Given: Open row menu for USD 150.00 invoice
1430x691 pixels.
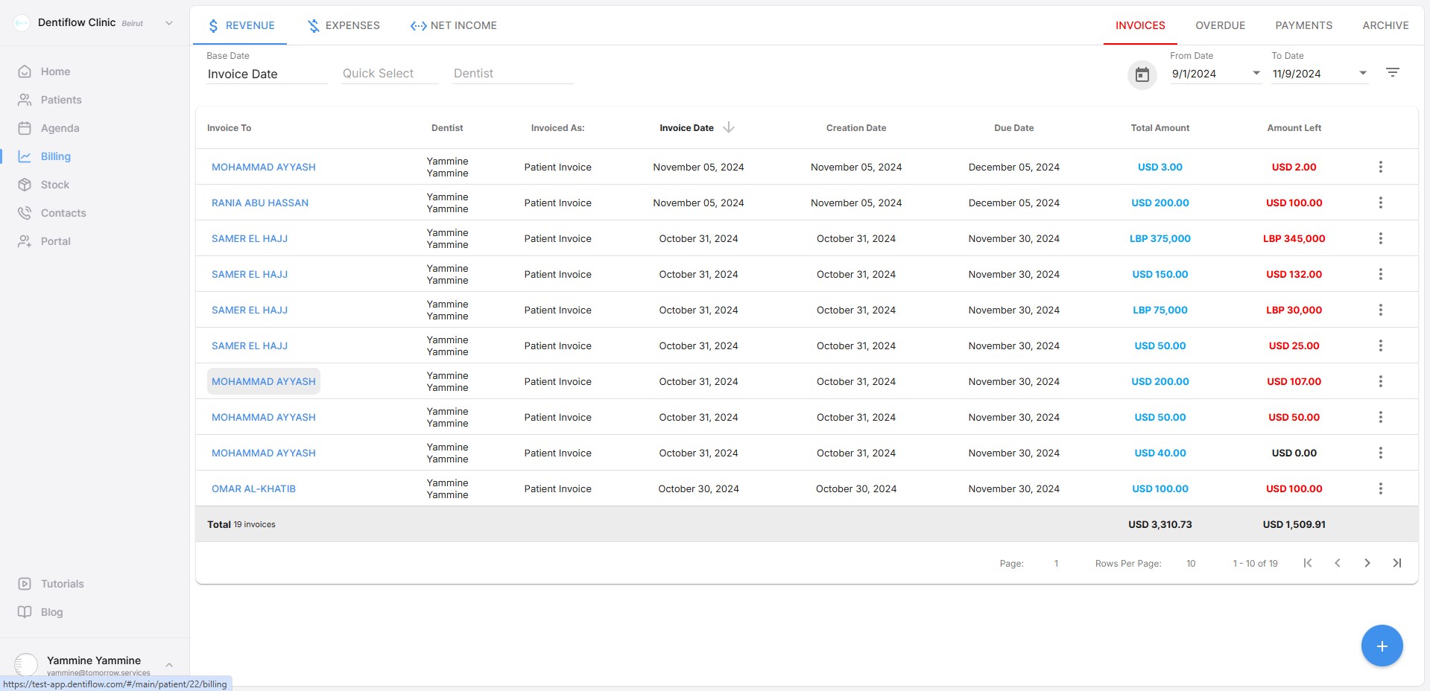Looking at the screenshot, I should pyautogui.click(x=1380, y=274).
